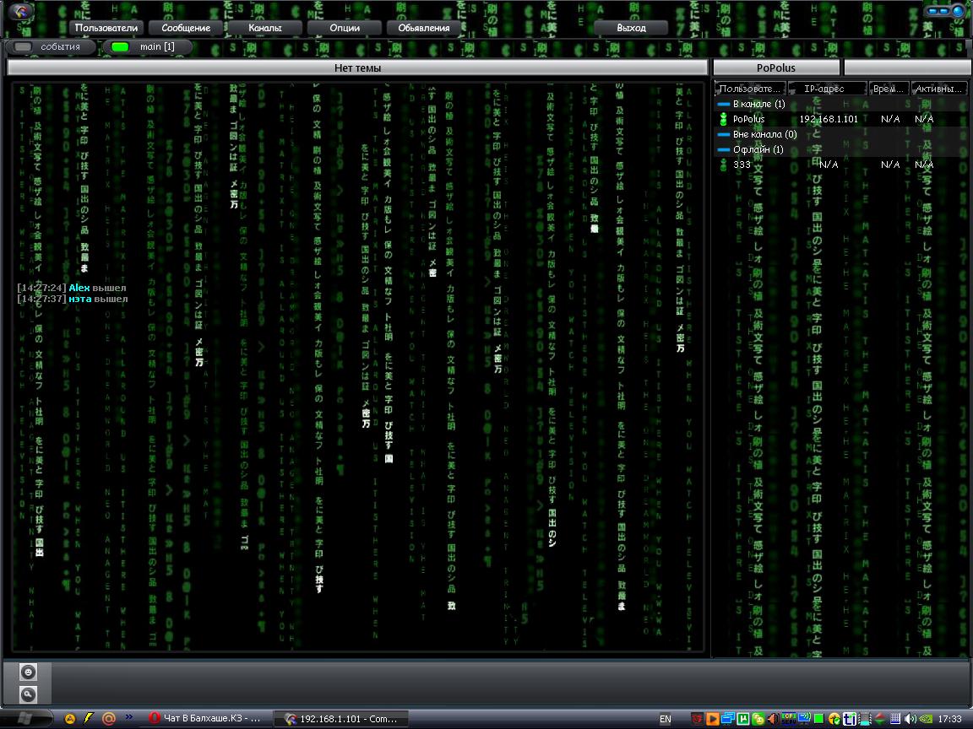Open the Пользователи menu

[106, 28]
